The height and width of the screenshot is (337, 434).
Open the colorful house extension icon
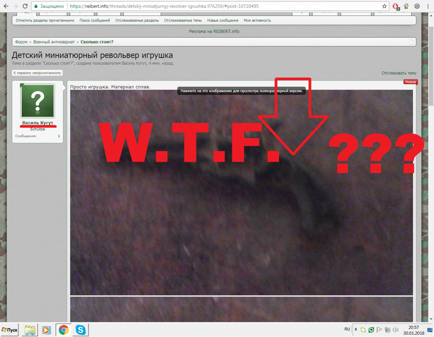[x=407, y=6]
